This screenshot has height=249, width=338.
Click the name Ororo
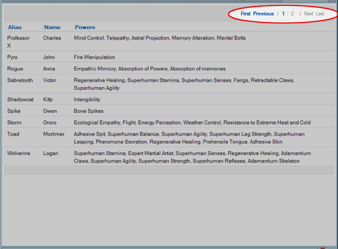[x=50, y=122]
